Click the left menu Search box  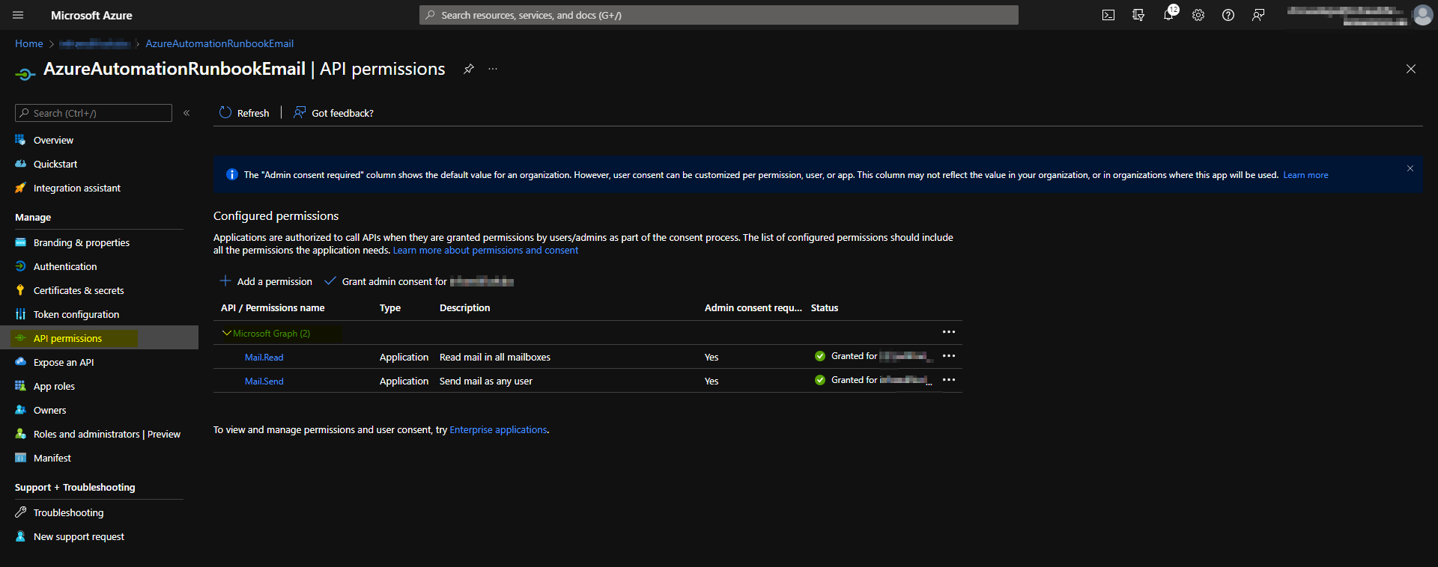(94, 113)
